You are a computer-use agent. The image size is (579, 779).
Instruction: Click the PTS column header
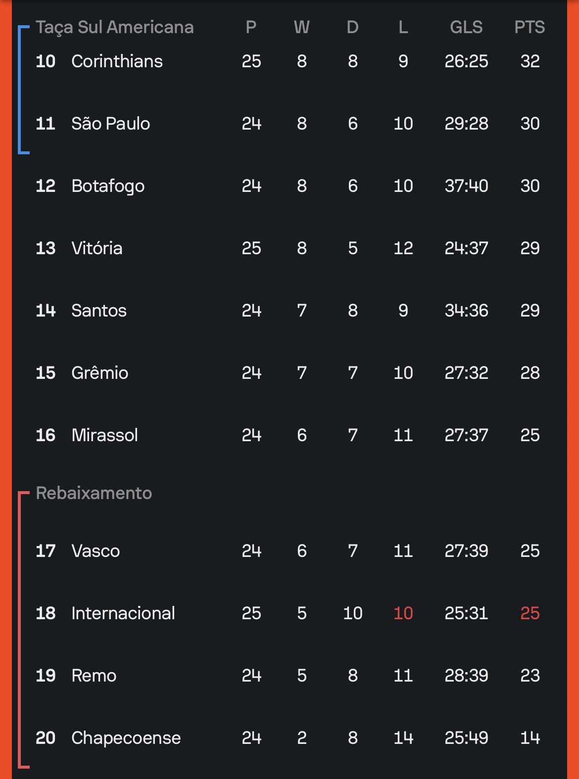pyautogui.click(x=530, y=27)
